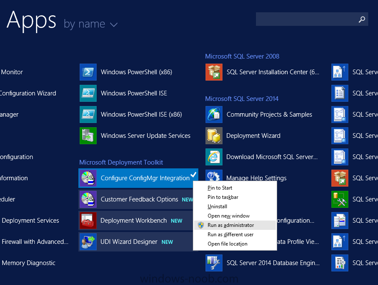Click Community Projects & Samples label
Image resolution: width=378 pixels, height=285 pixels.
269,115
